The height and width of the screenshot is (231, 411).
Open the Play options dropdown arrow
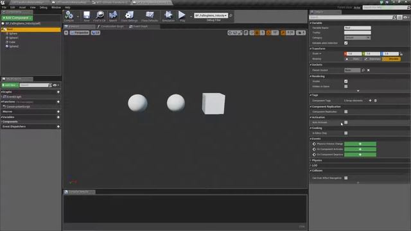tap(191, 16)
